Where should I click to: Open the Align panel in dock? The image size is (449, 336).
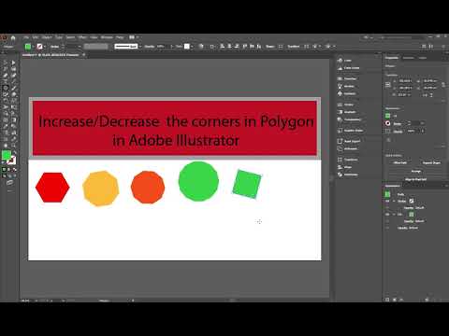(x=344, y=167)
